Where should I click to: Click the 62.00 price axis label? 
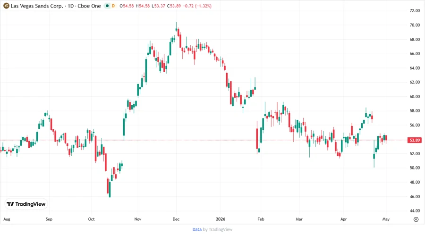point(415,82)
